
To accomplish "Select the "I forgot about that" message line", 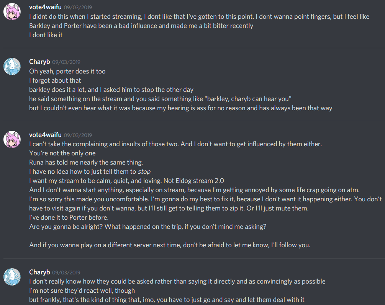I will [x=55, y=80].
